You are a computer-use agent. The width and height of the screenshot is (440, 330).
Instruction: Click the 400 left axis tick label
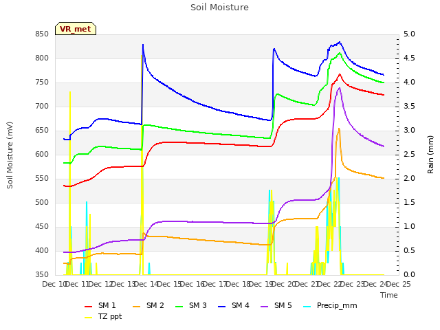pyautogui.click(x=42, y=251)
